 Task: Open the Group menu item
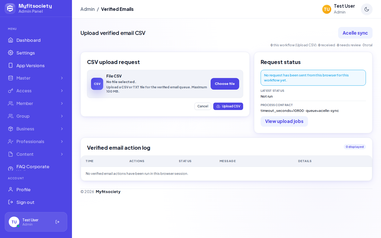coord(36,116)
